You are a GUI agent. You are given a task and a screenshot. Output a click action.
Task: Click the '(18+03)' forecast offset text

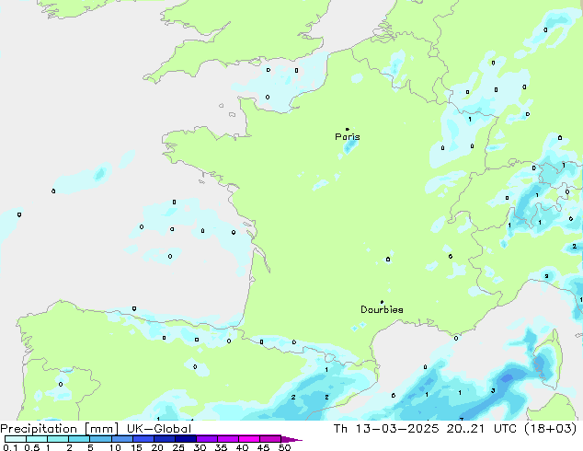551,429
